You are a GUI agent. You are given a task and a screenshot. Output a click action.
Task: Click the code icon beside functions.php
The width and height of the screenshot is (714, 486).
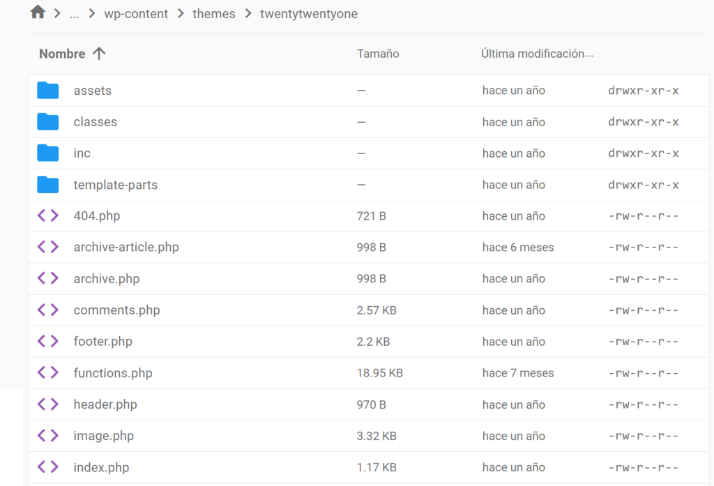[47, 372]
